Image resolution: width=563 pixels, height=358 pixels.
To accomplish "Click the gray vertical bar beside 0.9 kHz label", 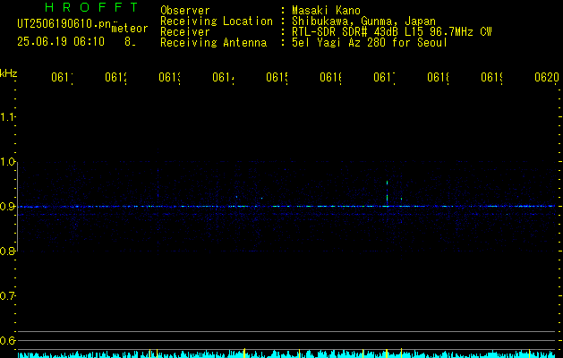I will point(17,207).
